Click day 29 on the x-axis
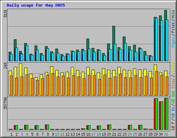 click(x=156, y=134)
